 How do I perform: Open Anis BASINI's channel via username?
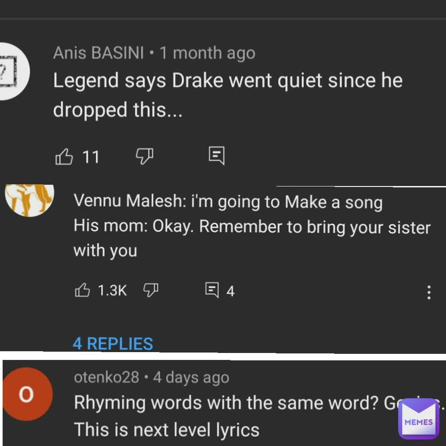99,53
